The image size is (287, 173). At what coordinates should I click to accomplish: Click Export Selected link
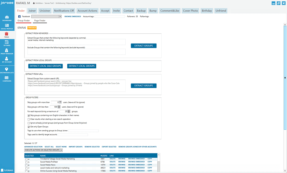coord(109,147)
